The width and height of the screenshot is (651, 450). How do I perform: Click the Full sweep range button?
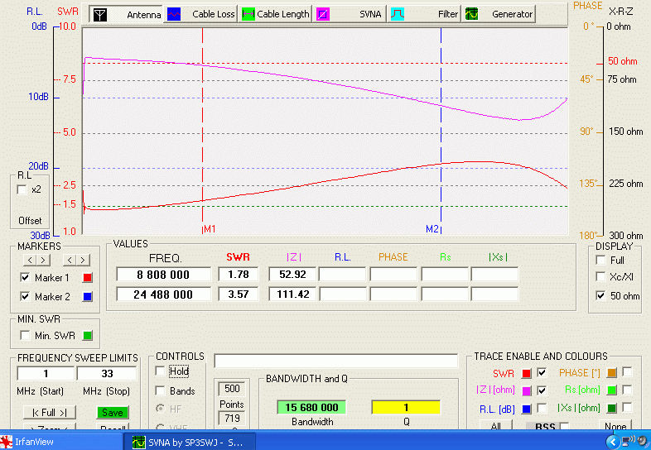point(48,412)
